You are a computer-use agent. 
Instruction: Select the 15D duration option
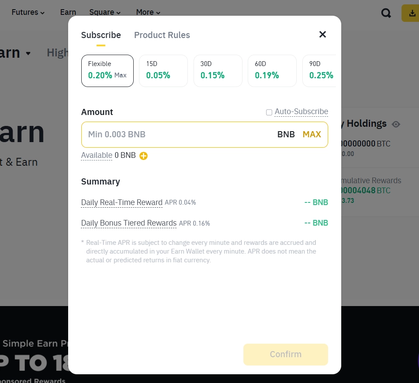163,70
